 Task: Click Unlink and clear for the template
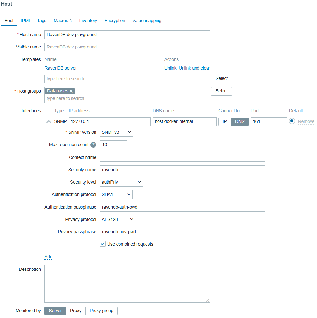(x=194, y=68)
